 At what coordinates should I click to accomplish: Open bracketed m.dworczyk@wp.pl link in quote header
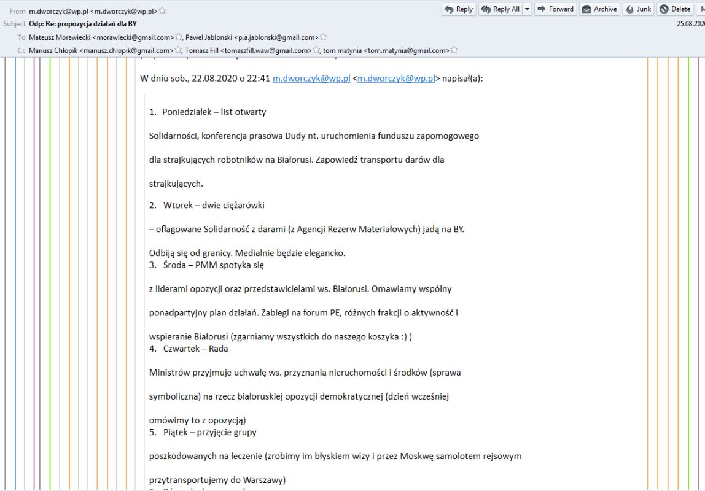(x=395, y=79)
